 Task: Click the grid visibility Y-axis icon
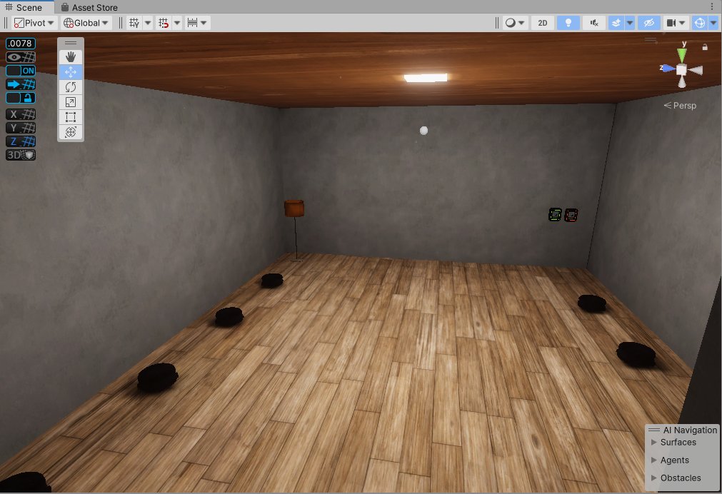click(x=134, y=23)
